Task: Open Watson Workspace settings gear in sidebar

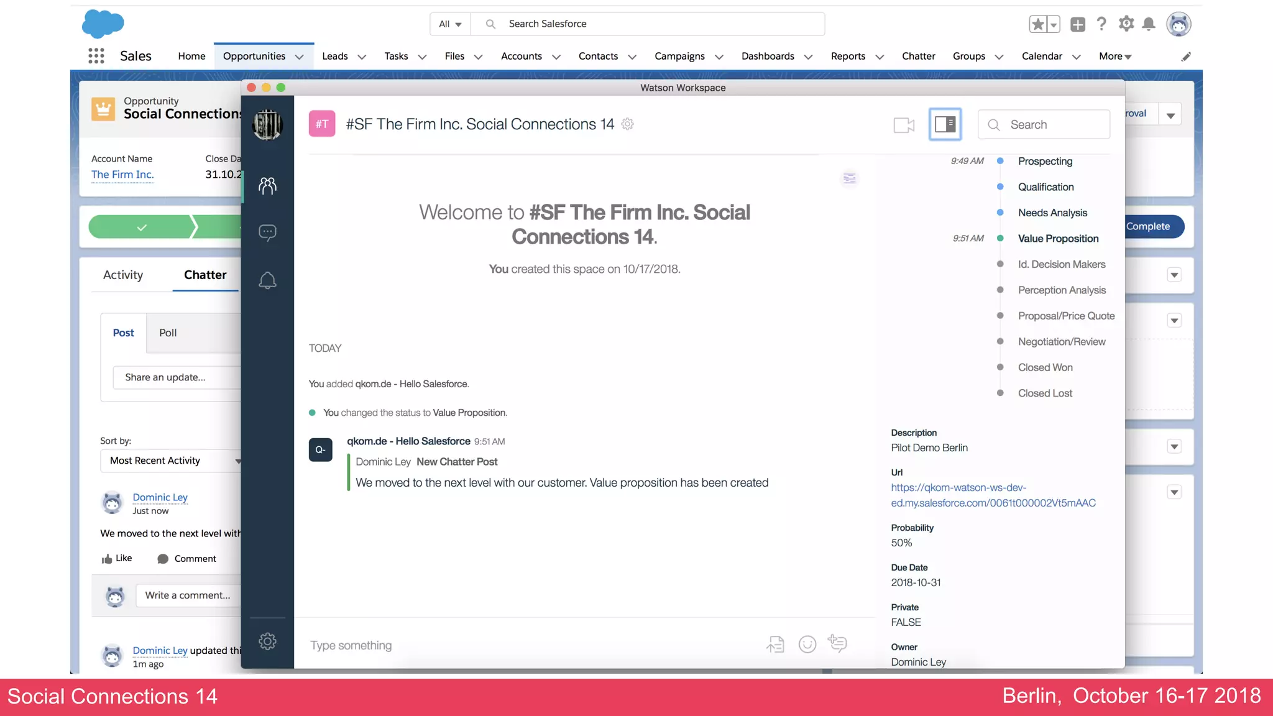Action: (x=267, y=641)
